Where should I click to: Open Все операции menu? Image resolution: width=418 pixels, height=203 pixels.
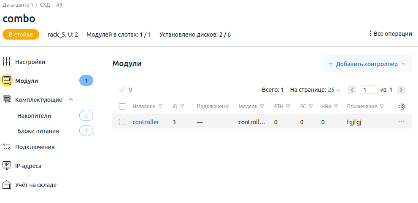point(390,34)
